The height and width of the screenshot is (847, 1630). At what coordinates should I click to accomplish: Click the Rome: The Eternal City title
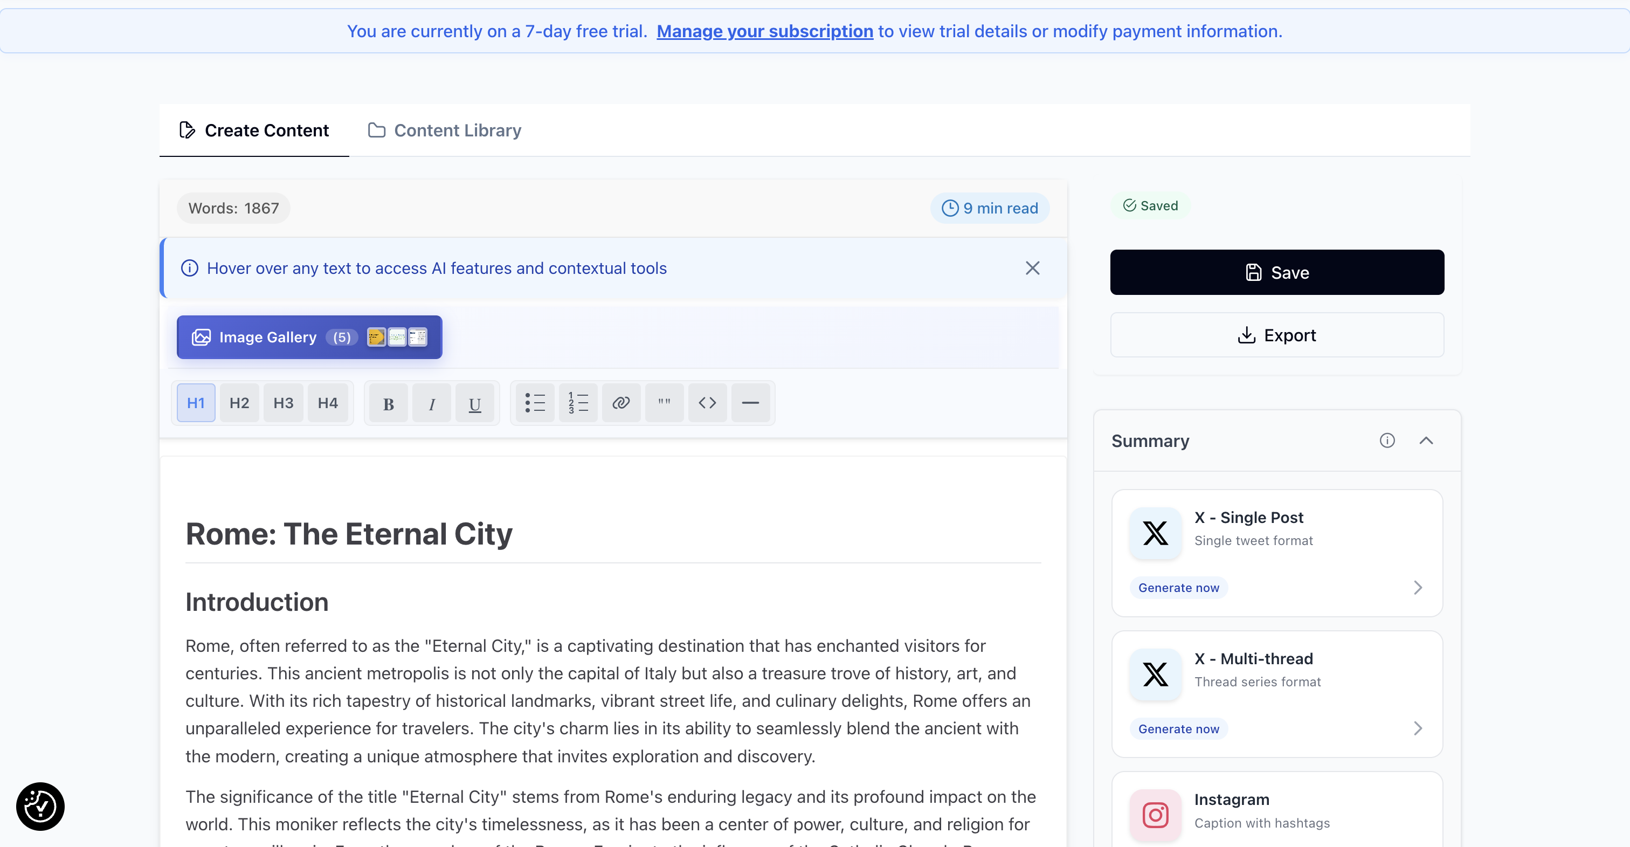point(349,534)
